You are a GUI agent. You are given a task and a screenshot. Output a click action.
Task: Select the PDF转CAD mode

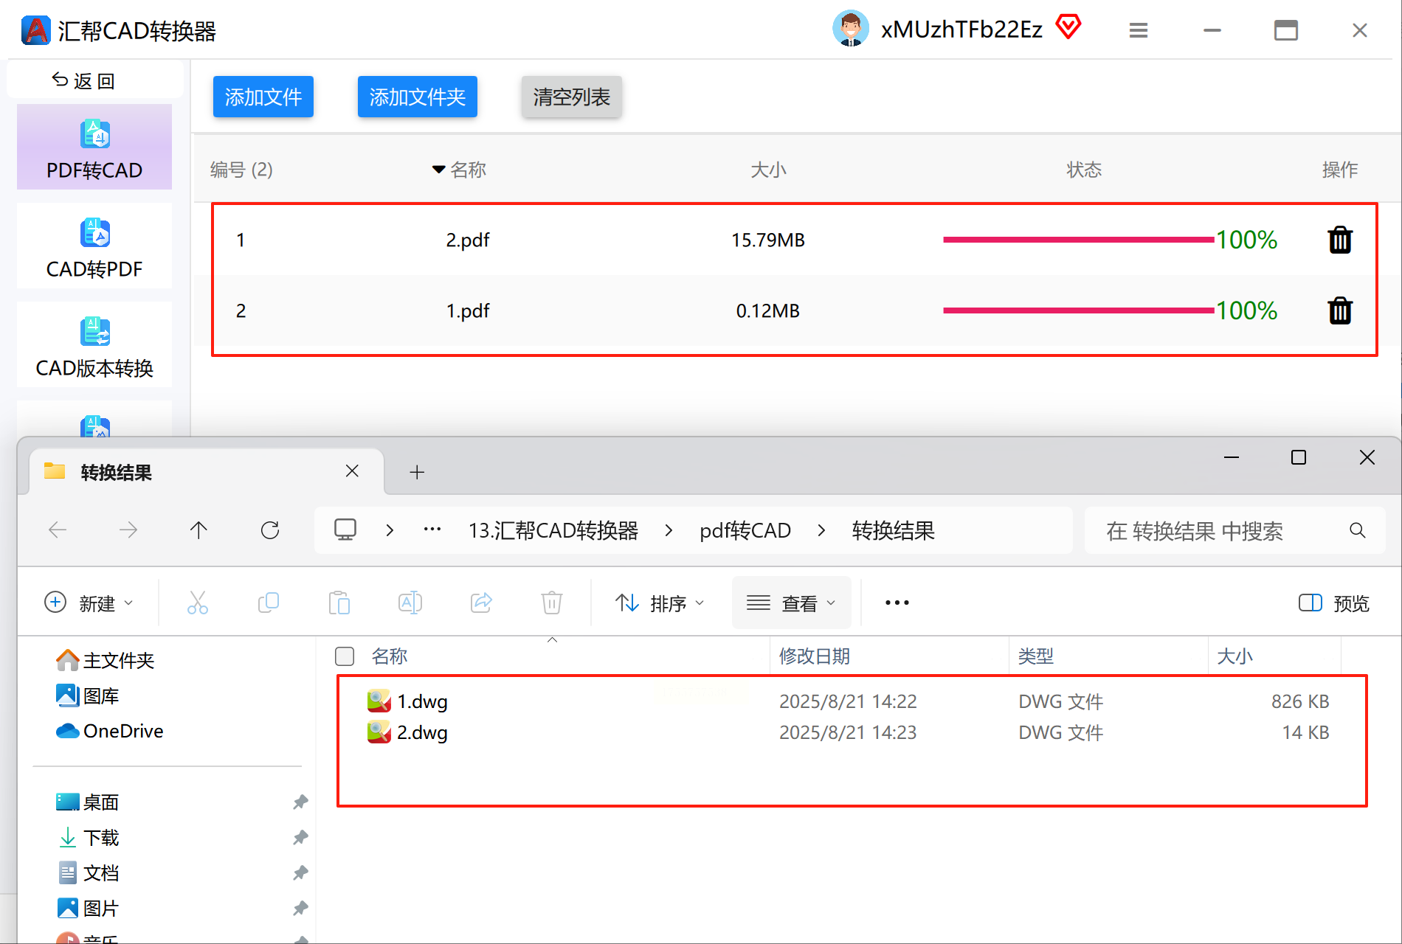tap(94, 147)
